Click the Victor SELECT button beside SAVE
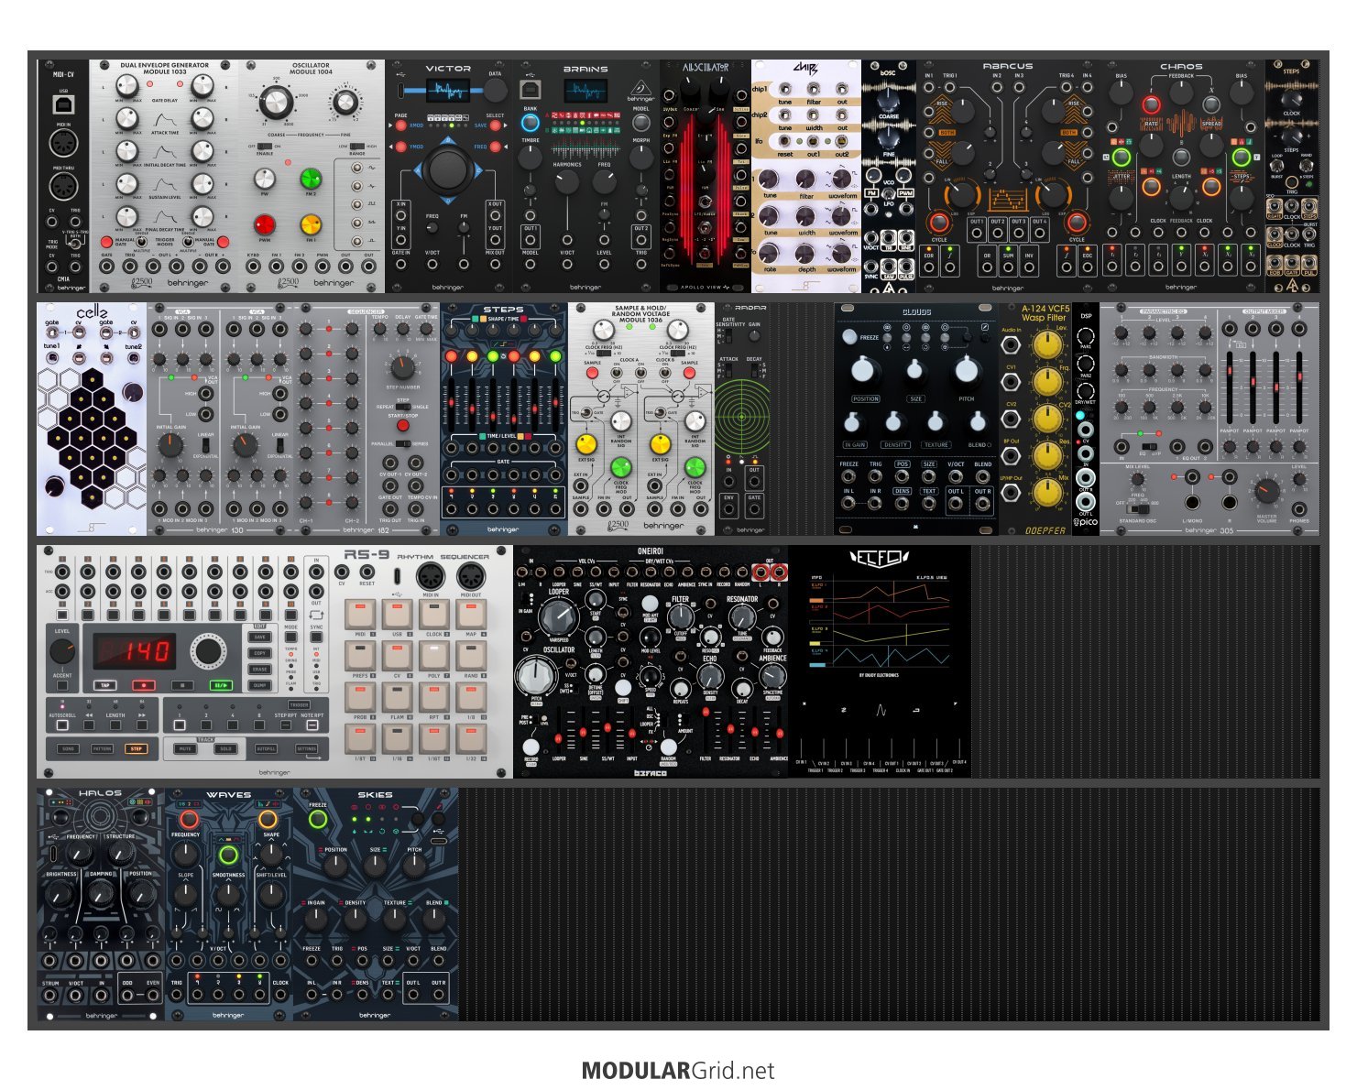This screenshot has width=1357, height=1090. pyautogui.click(x=495, y=125)
